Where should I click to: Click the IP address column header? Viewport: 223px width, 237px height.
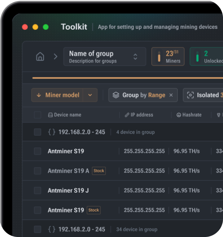pos(139,115)
